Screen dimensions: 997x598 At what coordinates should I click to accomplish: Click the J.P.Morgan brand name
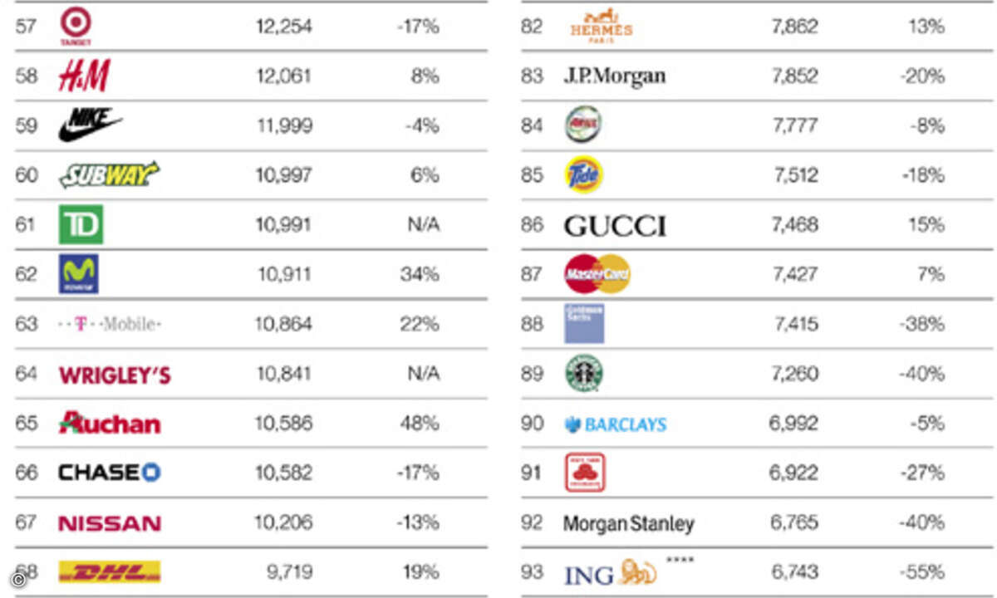pyautogui.click(x=614, y=76)
